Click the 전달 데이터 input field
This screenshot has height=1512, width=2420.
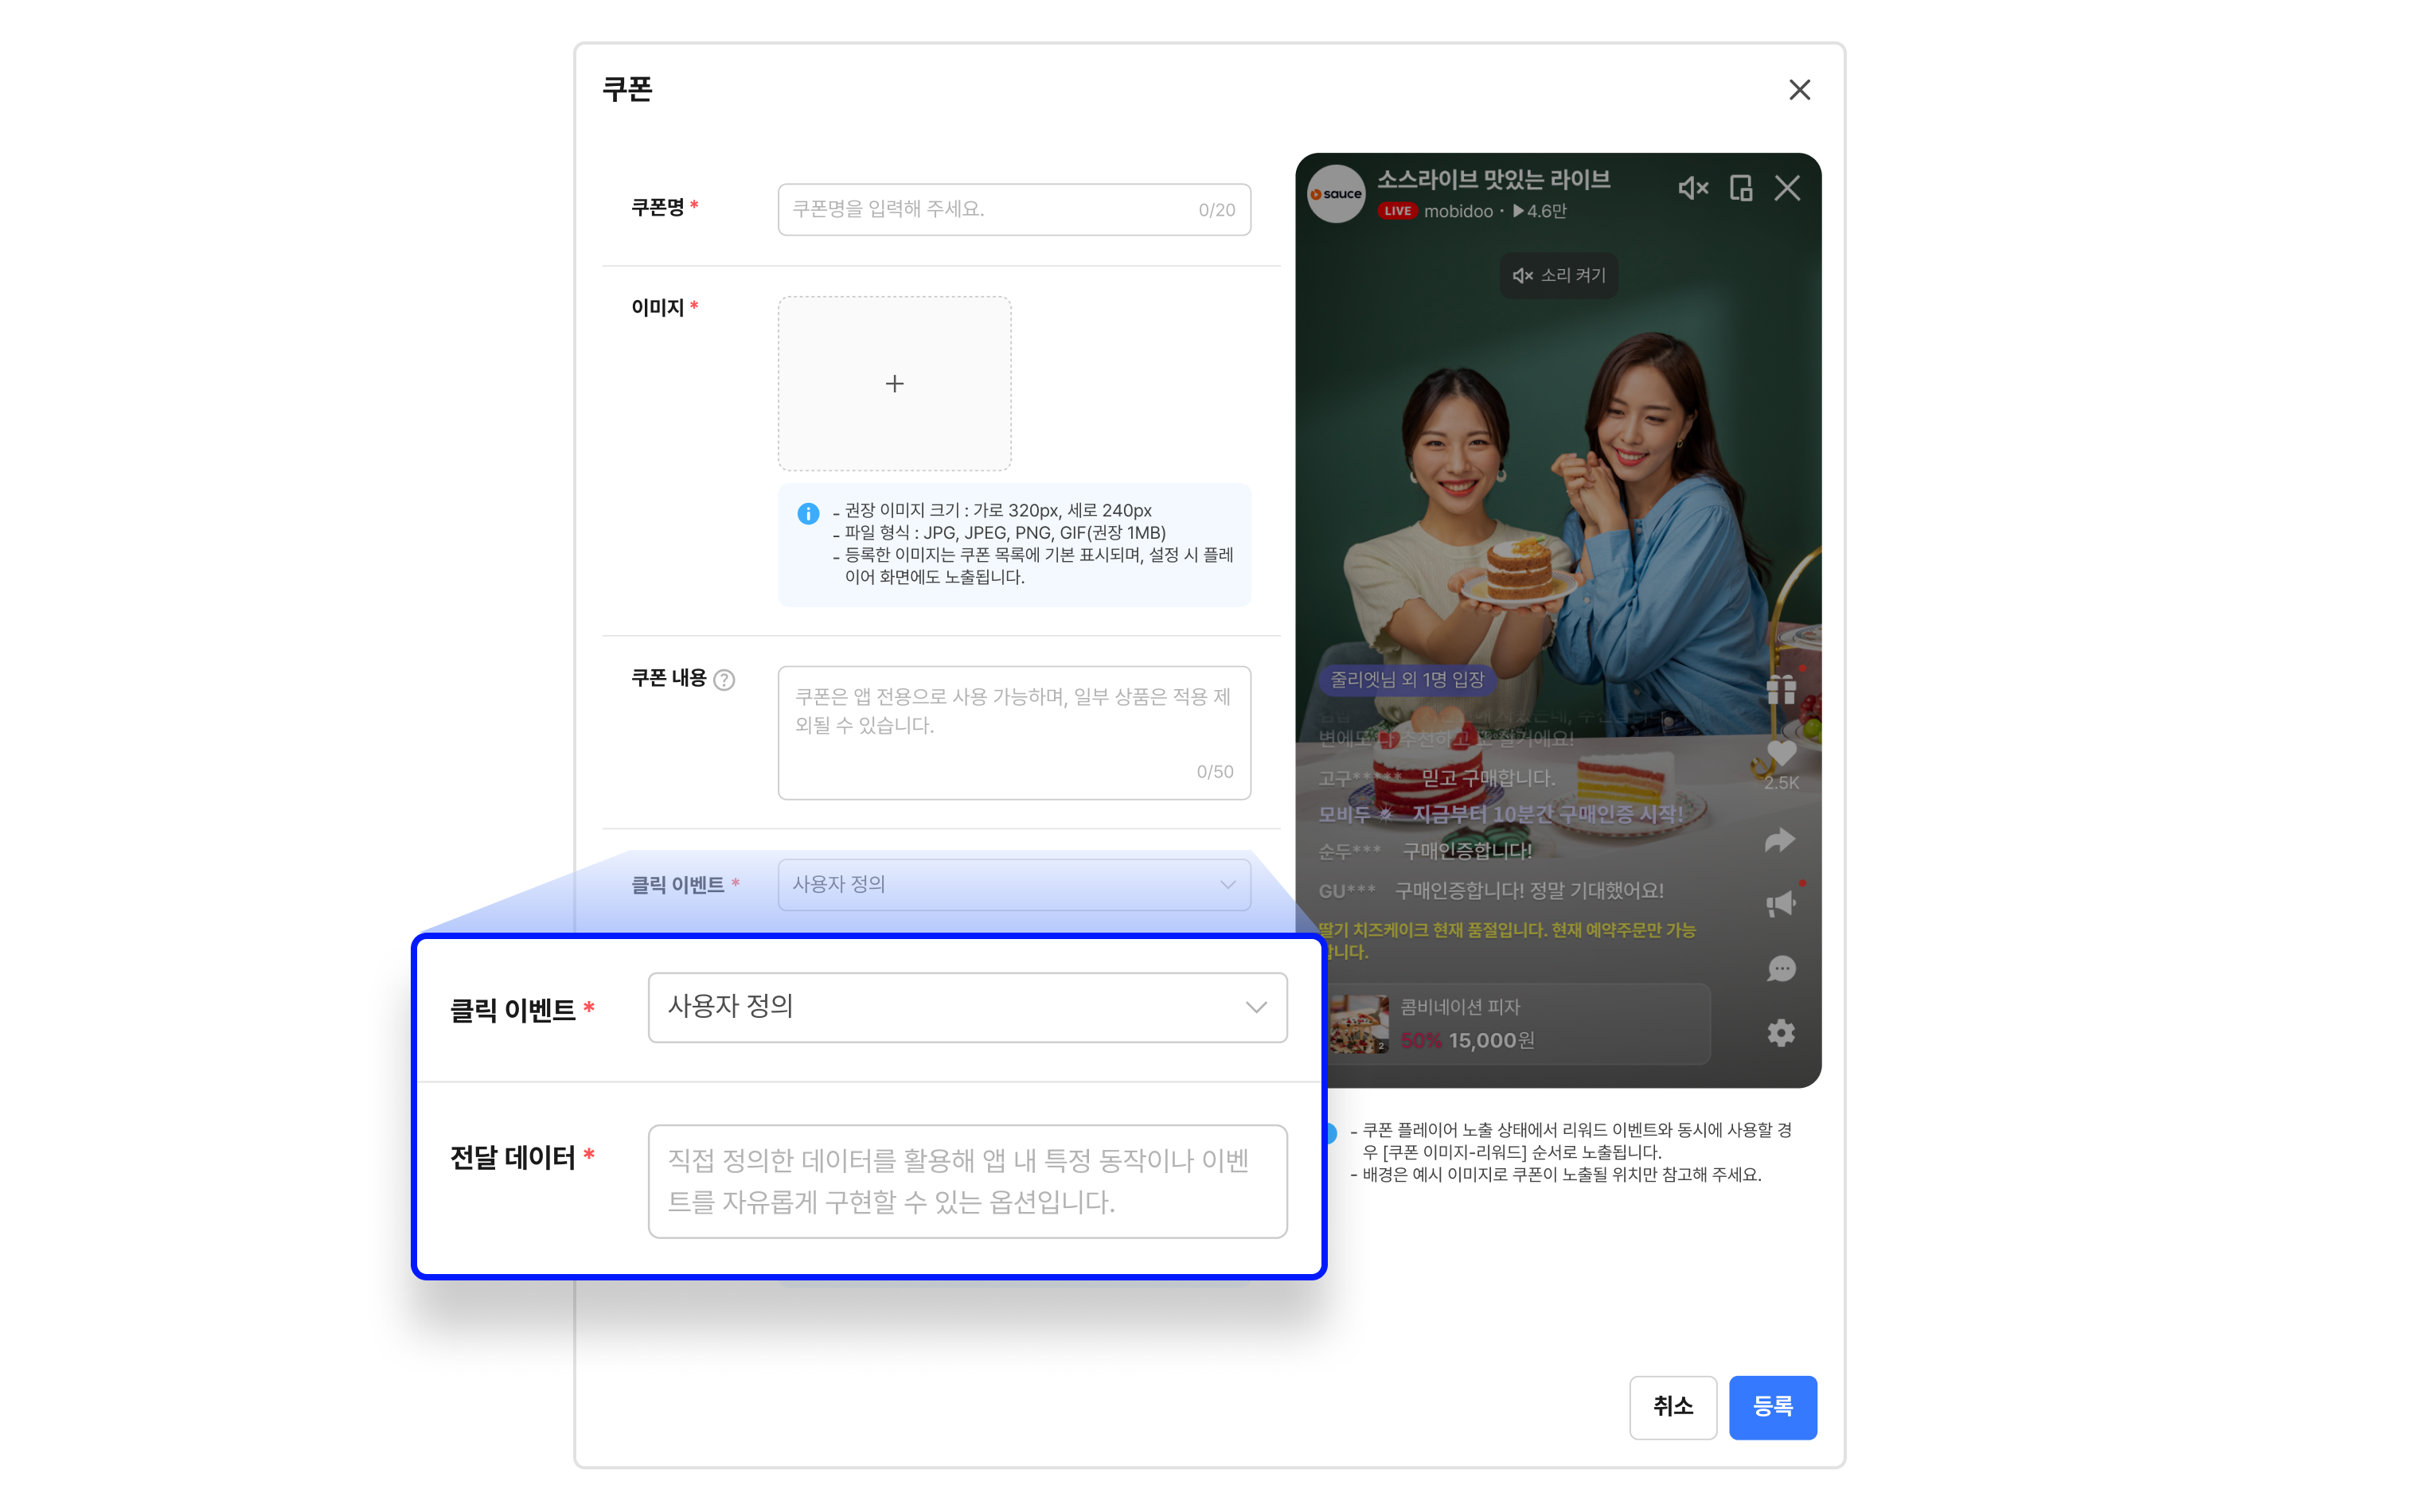(x=967, y=1181)
